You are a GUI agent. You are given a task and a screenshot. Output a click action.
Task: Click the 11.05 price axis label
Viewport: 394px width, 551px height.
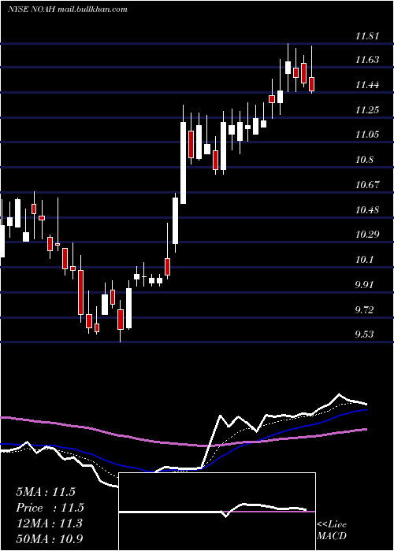tap(367, 135)
